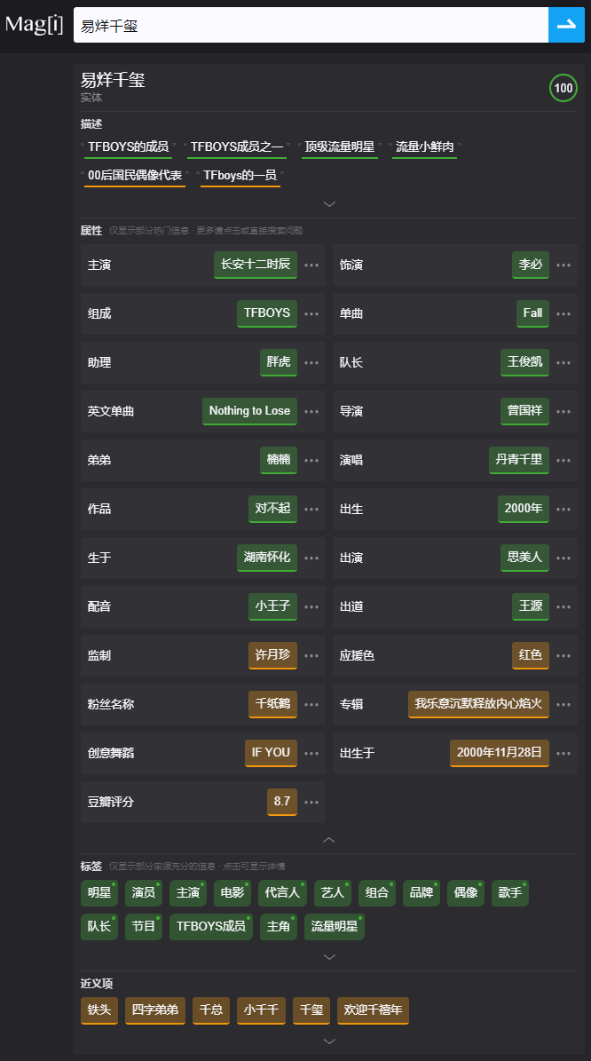
Task: Click the 湖南怀化 value button
Action: click(267, 558)
